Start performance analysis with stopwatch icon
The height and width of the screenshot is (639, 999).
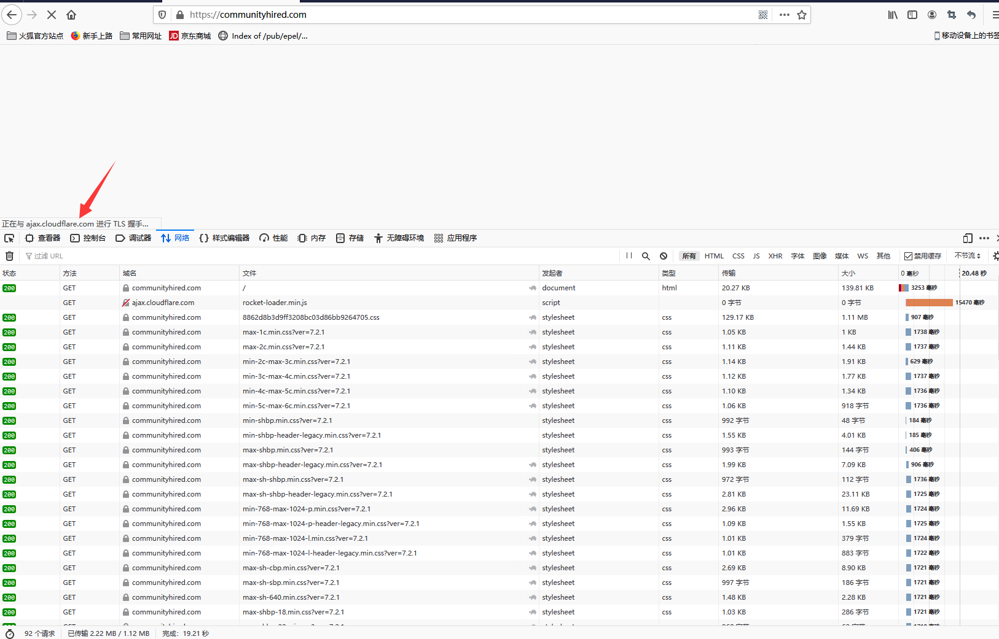click(x=9, y=633)
